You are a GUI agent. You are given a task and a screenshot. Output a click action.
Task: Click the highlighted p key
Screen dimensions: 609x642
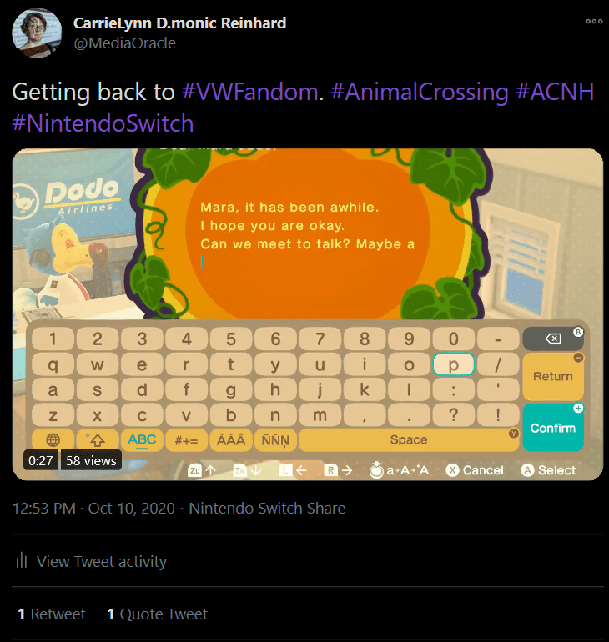tap(453, 365)
